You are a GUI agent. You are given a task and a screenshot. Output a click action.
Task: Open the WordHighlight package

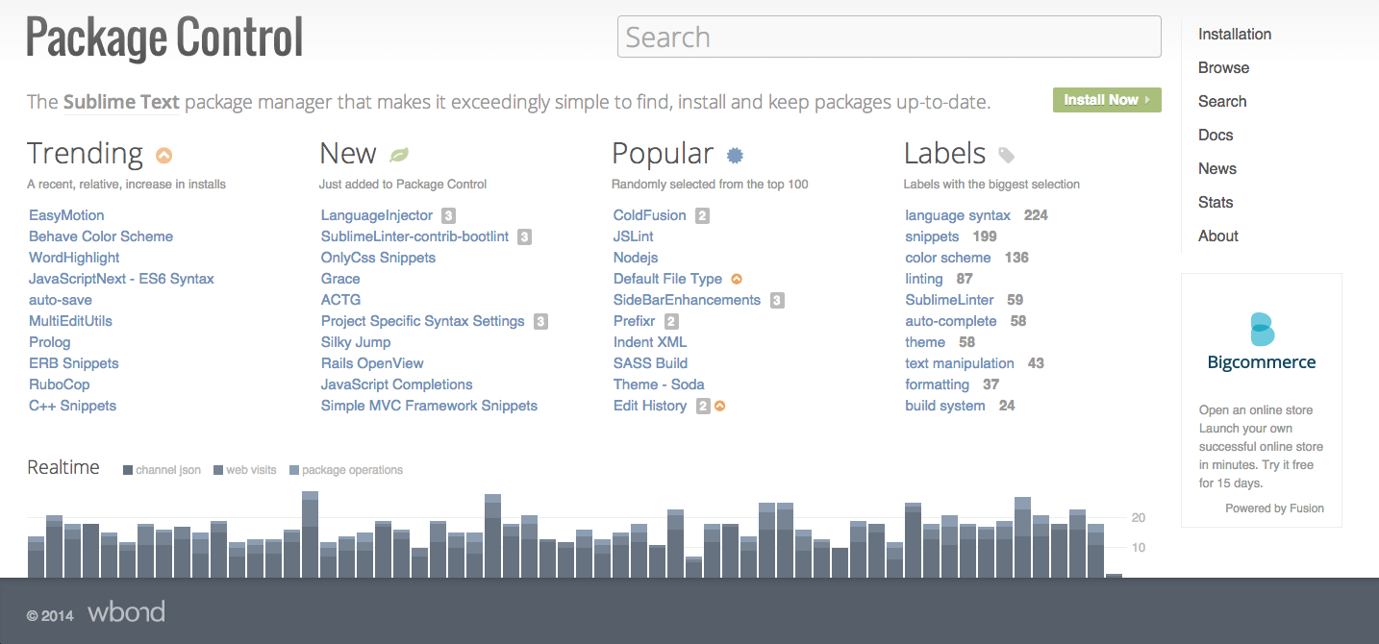(x=74, y=258)
